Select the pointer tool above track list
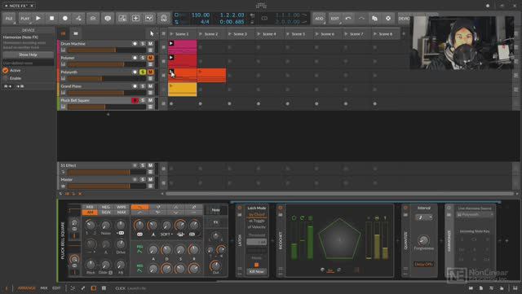522x294 pixels. click(x=152, y=33)
